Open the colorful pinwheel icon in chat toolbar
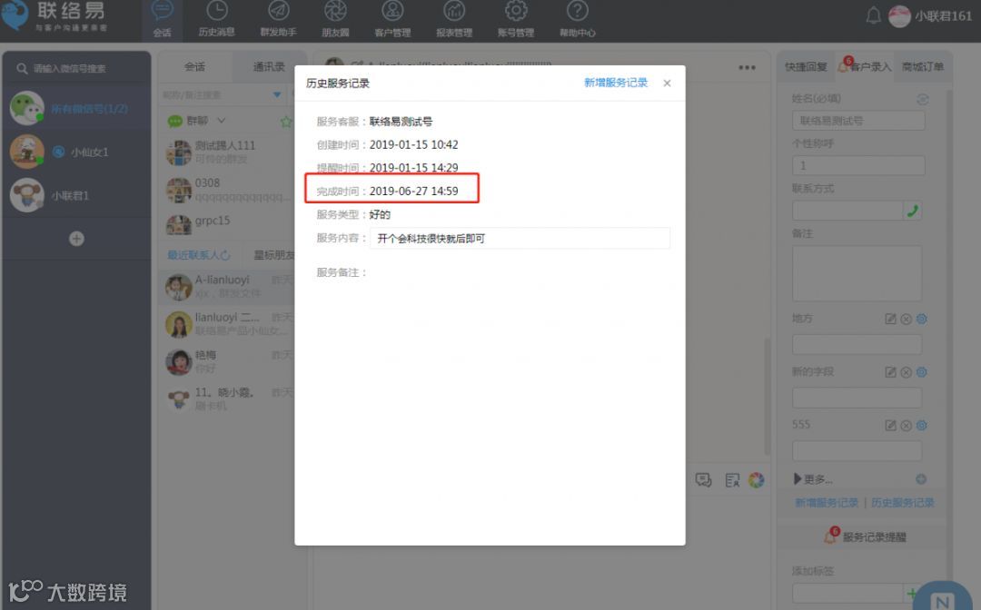This screenshot has height=610, width=981. pyautogui.click(x=757, y=480)
